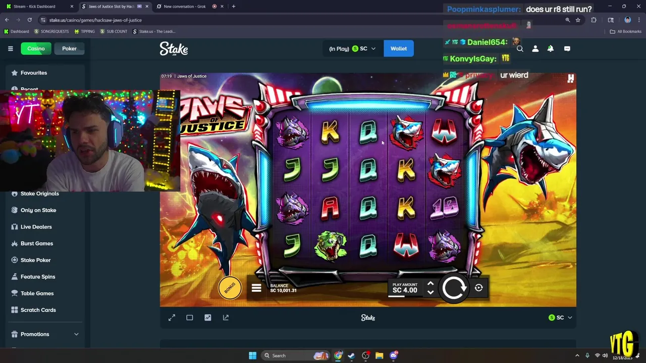Open the slot game menu icon

pyautogui.click(x=256, y=288)
